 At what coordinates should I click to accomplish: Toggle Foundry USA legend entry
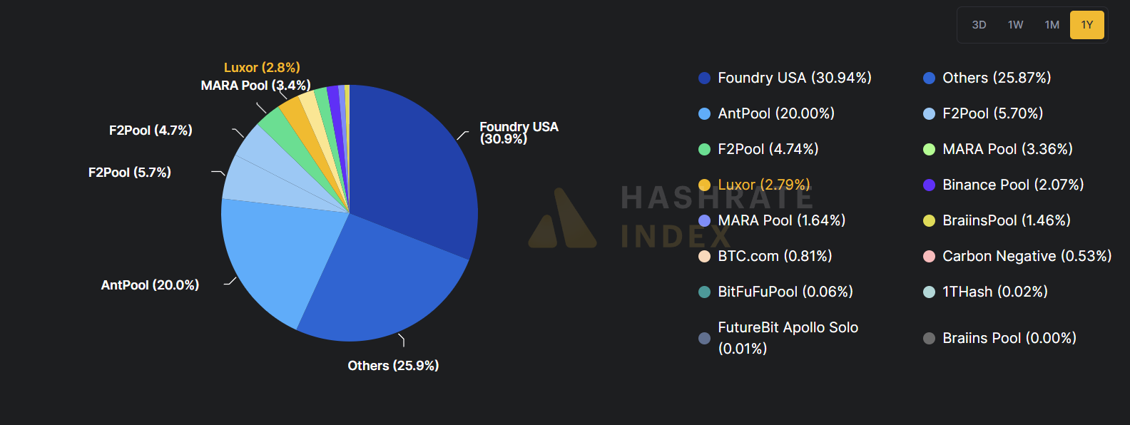[x=794, y=78]
